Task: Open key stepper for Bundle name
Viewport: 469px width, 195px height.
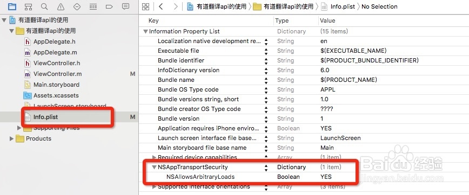Action: point(266,80)
